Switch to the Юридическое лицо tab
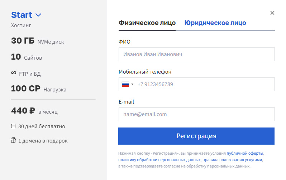The width and height of the screenshot is (286, 180). (x=215, y=23)
